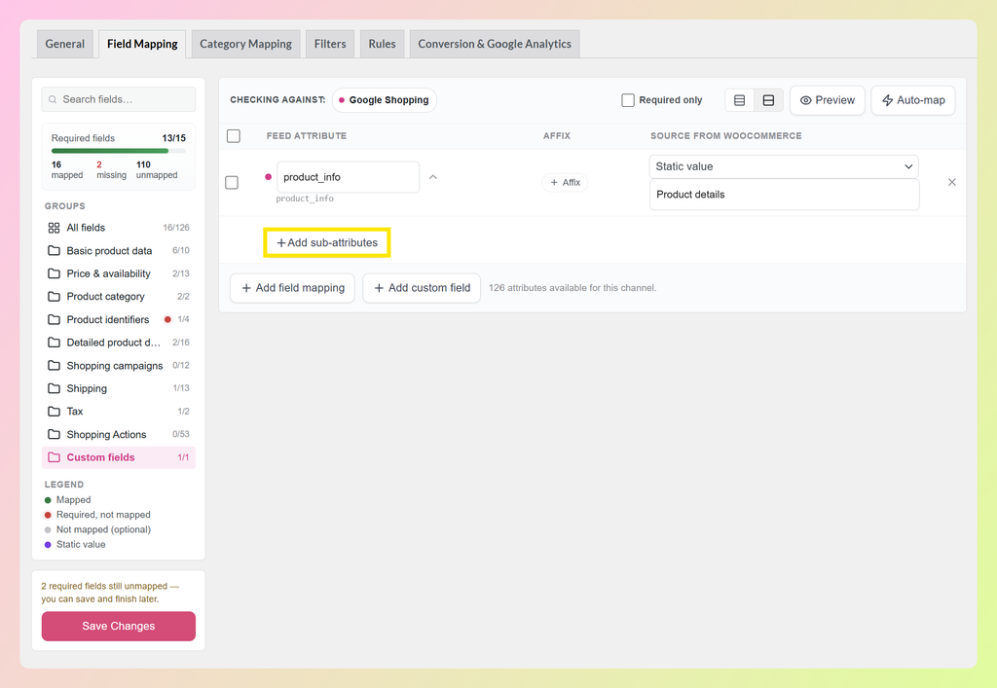The width and height of the screenshot is (997, 688).
Task: Select the Custom fields group
Action: pos(118,457)
